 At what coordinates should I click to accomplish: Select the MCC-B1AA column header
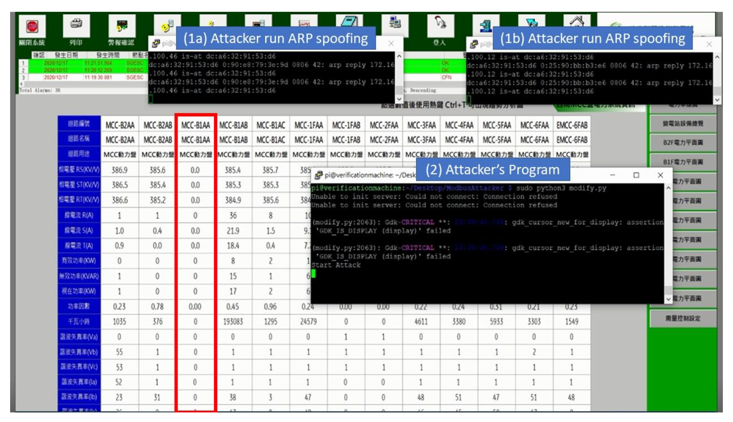[x=195, y=125]
